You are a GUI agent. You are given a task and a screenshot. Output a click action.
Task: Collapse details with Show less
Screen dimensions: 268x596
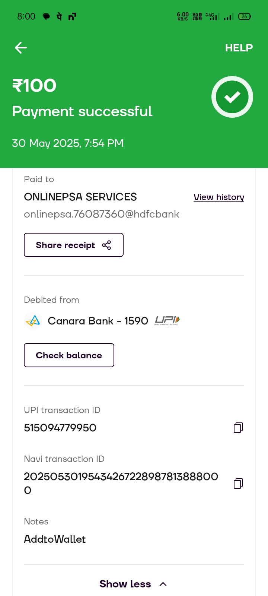tap(125, 584)
